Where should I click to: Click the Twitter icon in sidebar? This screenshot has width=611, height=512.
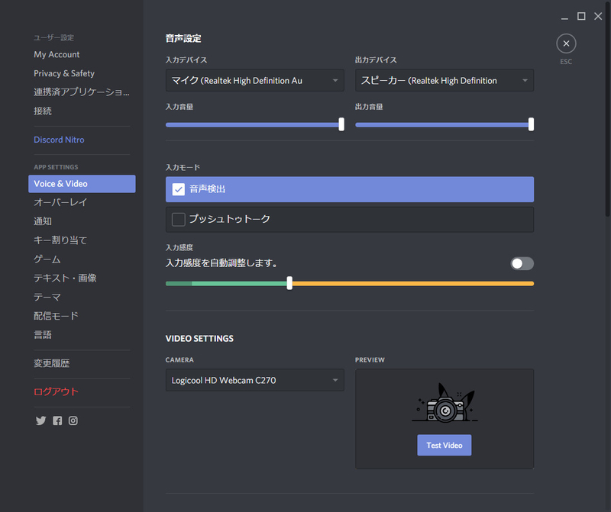41,420
